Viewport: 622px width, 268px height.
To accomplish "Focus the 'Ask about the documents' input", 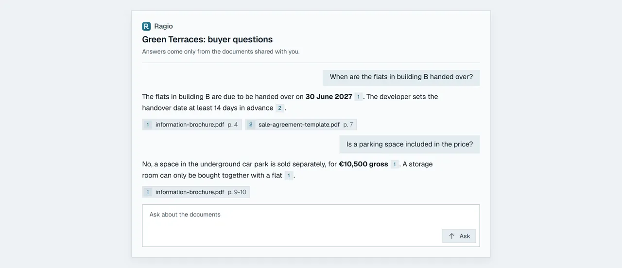I will (x=311, y=226).
